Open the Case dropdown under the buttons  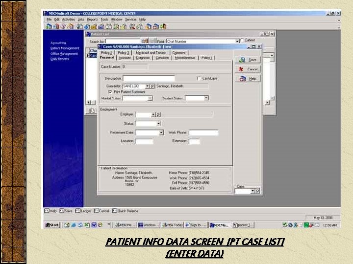(252, 191)
